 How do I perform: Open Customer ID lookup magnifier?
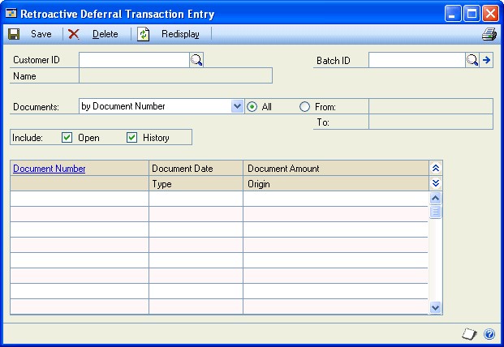(196, 60)
